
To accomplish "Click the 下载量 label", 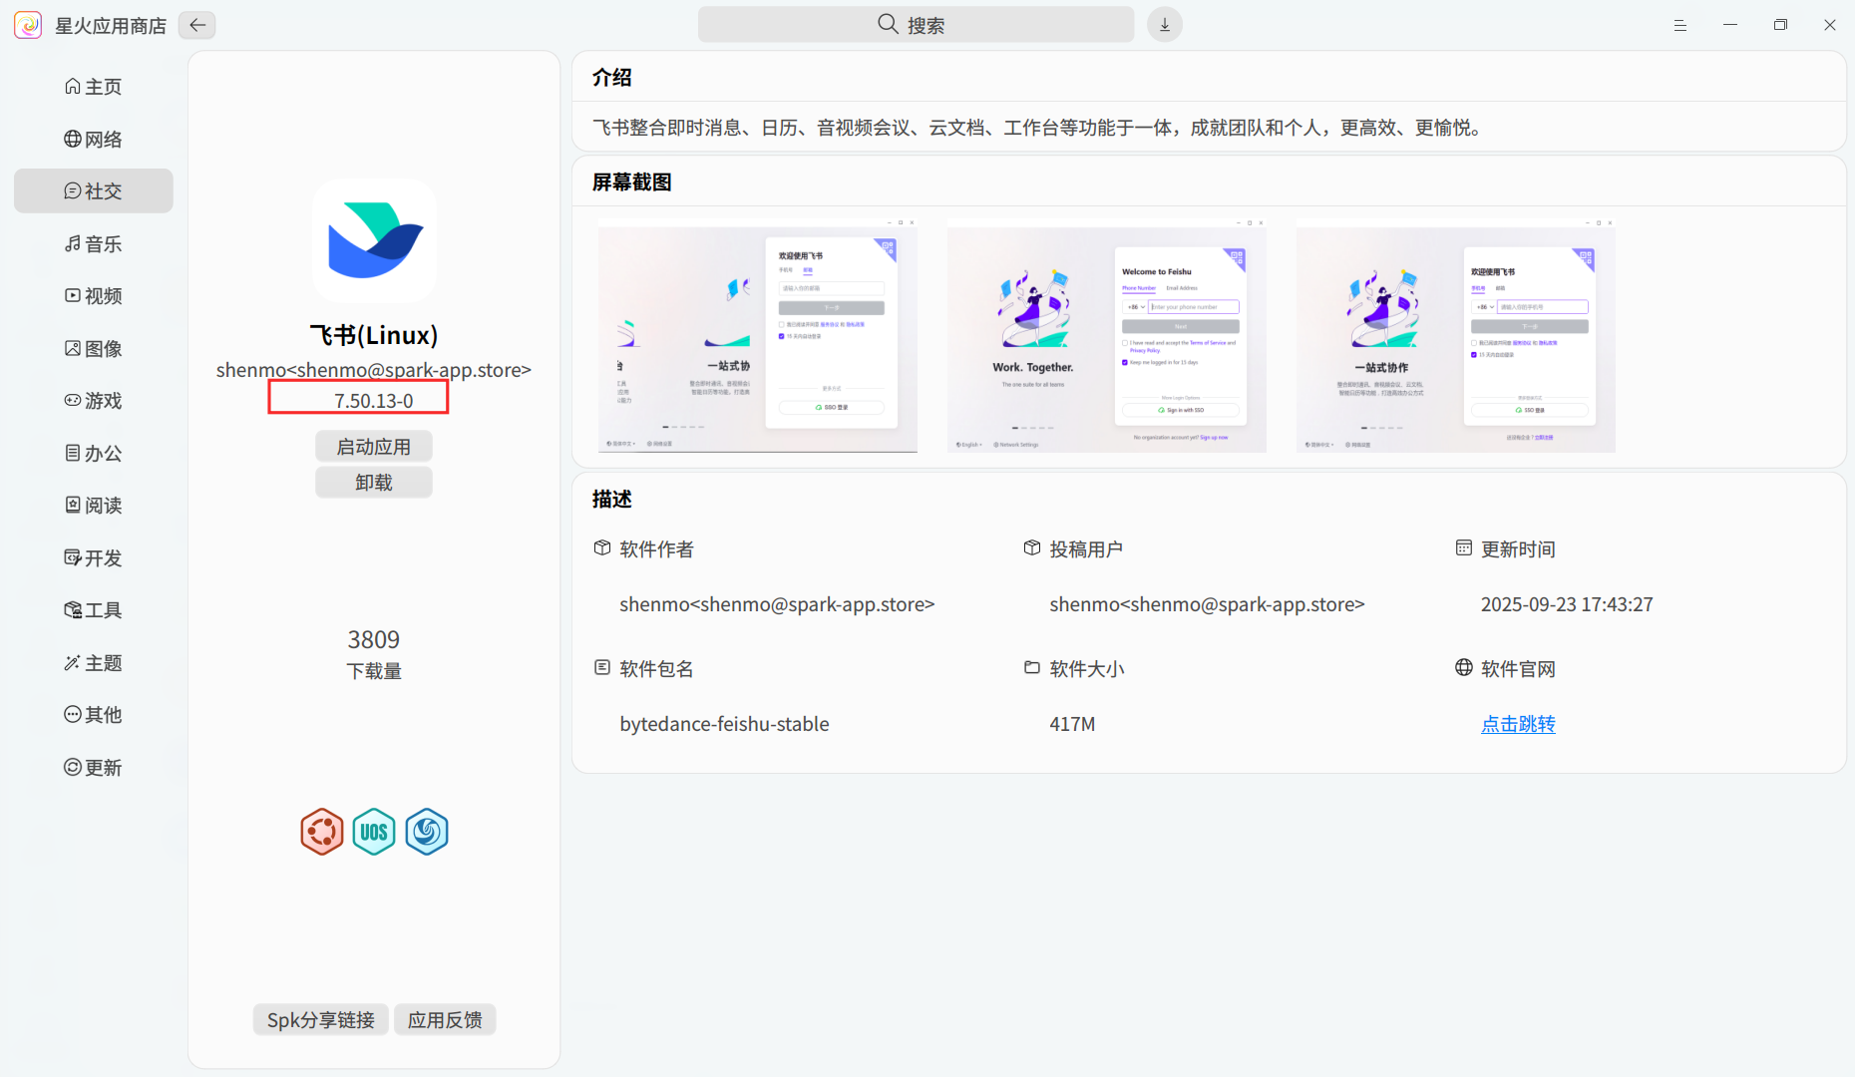I will tap(374, 671).
